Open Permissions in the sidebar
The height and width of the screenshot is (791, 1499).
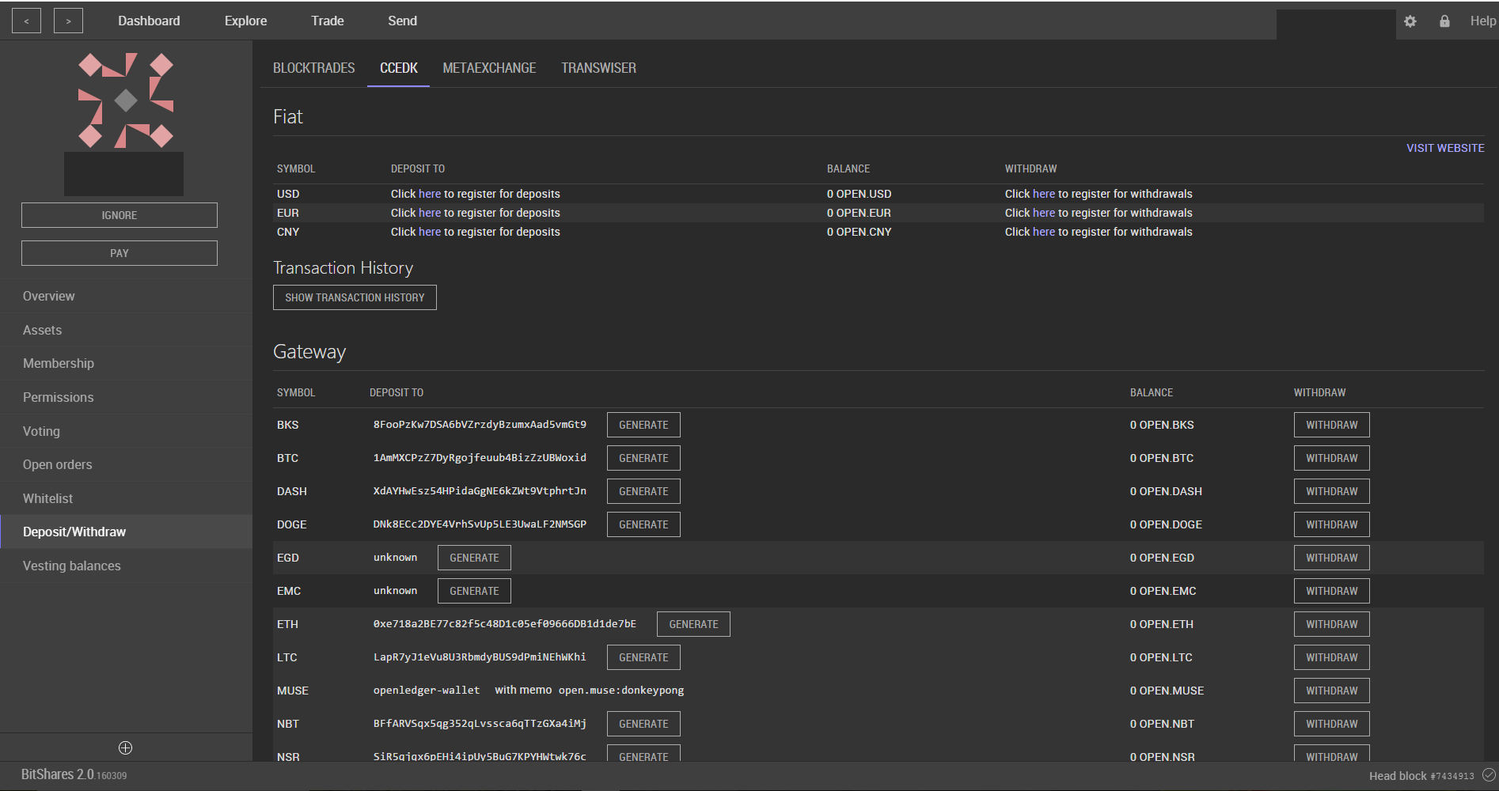(x=126, y=397)
